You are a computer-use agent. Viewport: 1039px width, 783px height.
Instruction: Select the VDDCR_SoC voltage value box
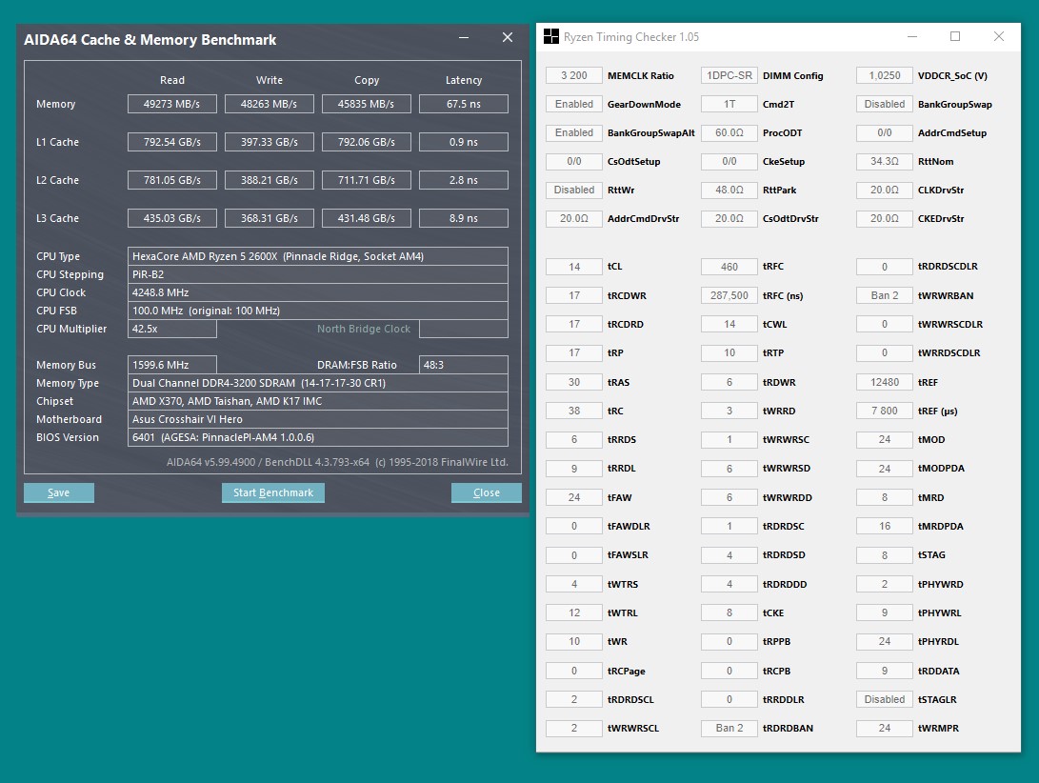pos(885,75)
